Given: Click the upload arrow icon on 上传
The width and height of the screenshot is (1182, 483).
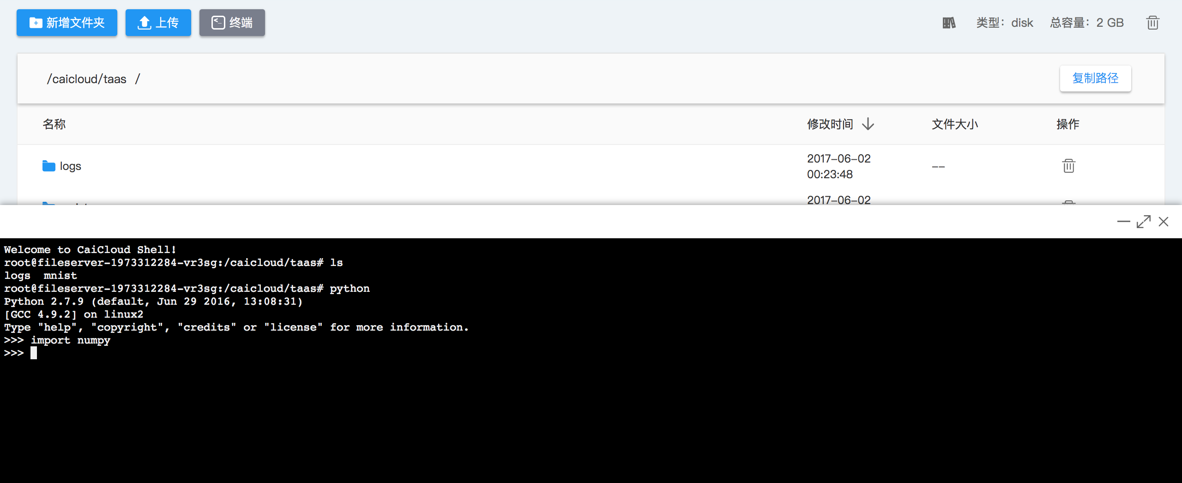Looking at the screenshot, I should point(145,23).
